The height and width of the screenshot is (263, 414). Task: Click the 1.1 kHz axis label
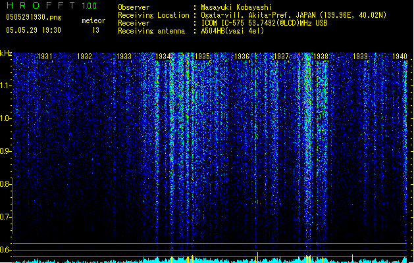coord(5,85)
